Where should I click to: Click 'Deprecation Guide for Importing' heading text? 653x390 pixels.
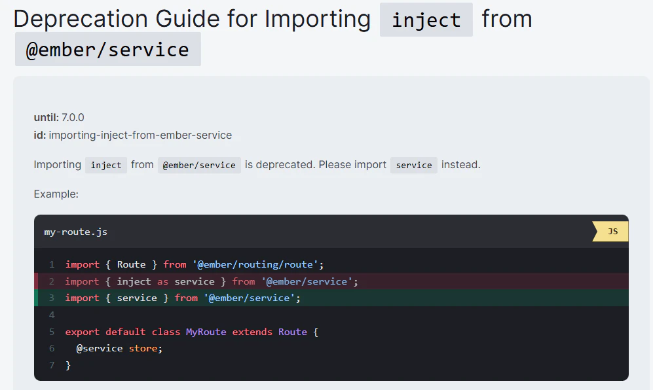pyautogui.click(x=192, y=19)
